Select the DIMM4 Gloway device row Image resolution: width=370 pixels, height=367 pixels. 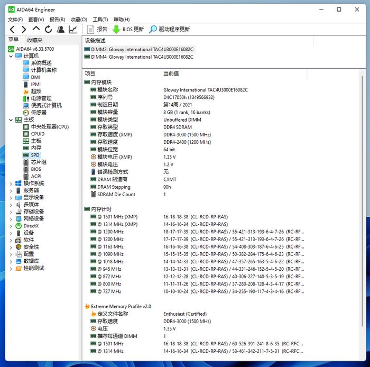139,57
